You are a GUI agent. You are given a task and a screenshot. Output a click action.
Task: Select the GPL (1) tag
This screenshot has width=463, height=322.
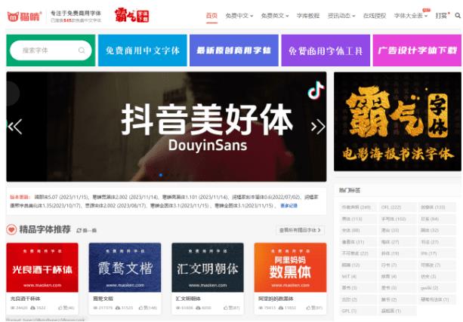pyautogui.click(x=357, y=311)
